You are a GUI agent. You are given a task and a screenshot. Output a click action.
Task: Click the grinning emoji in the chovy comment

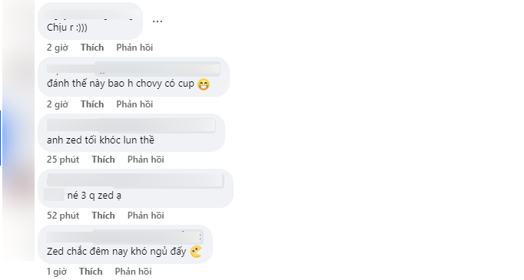coord(204,84)
